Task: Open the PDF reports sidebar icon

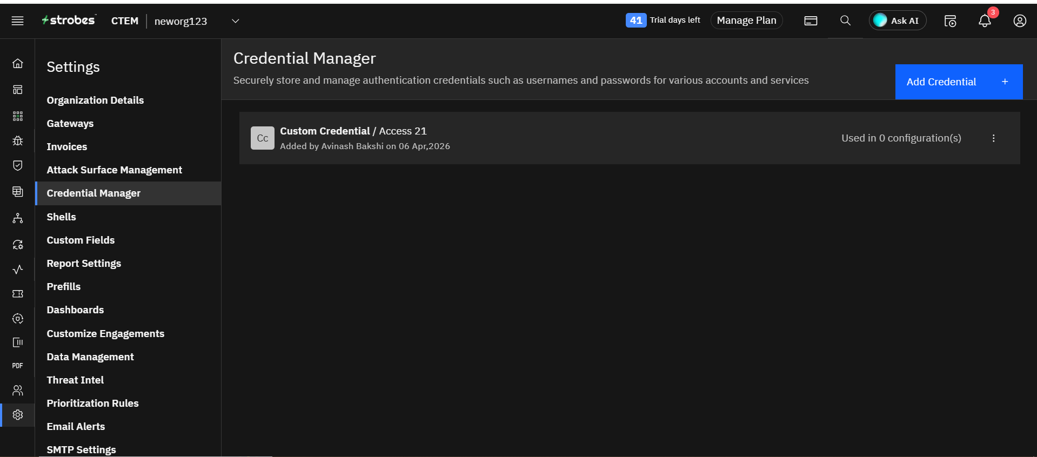Action: click(x=18, y=366)
